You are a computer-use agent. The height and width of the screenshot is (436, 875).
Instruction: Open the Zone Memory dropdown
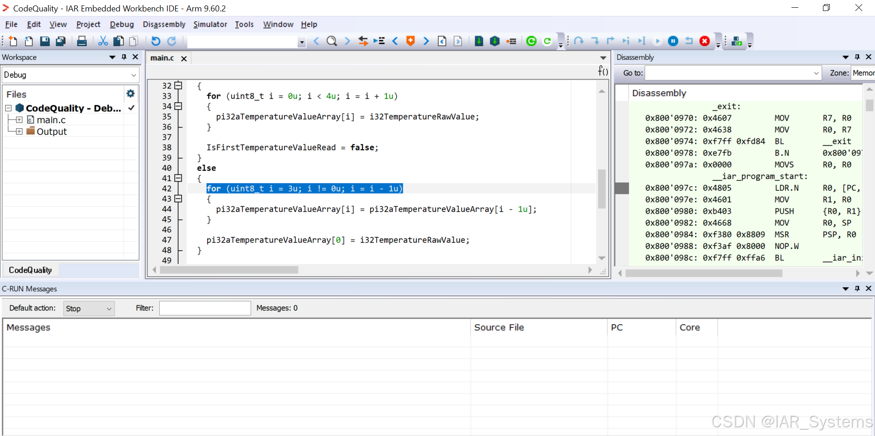(863, 73)
